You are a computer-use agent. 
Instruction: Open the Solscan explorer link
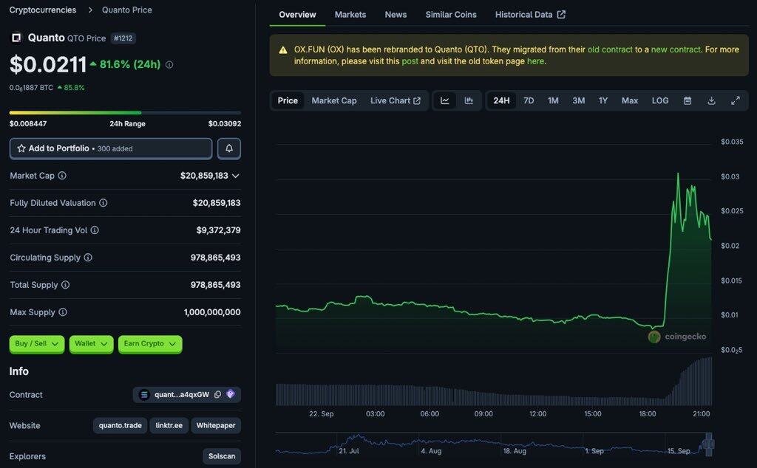pos(222,456)
